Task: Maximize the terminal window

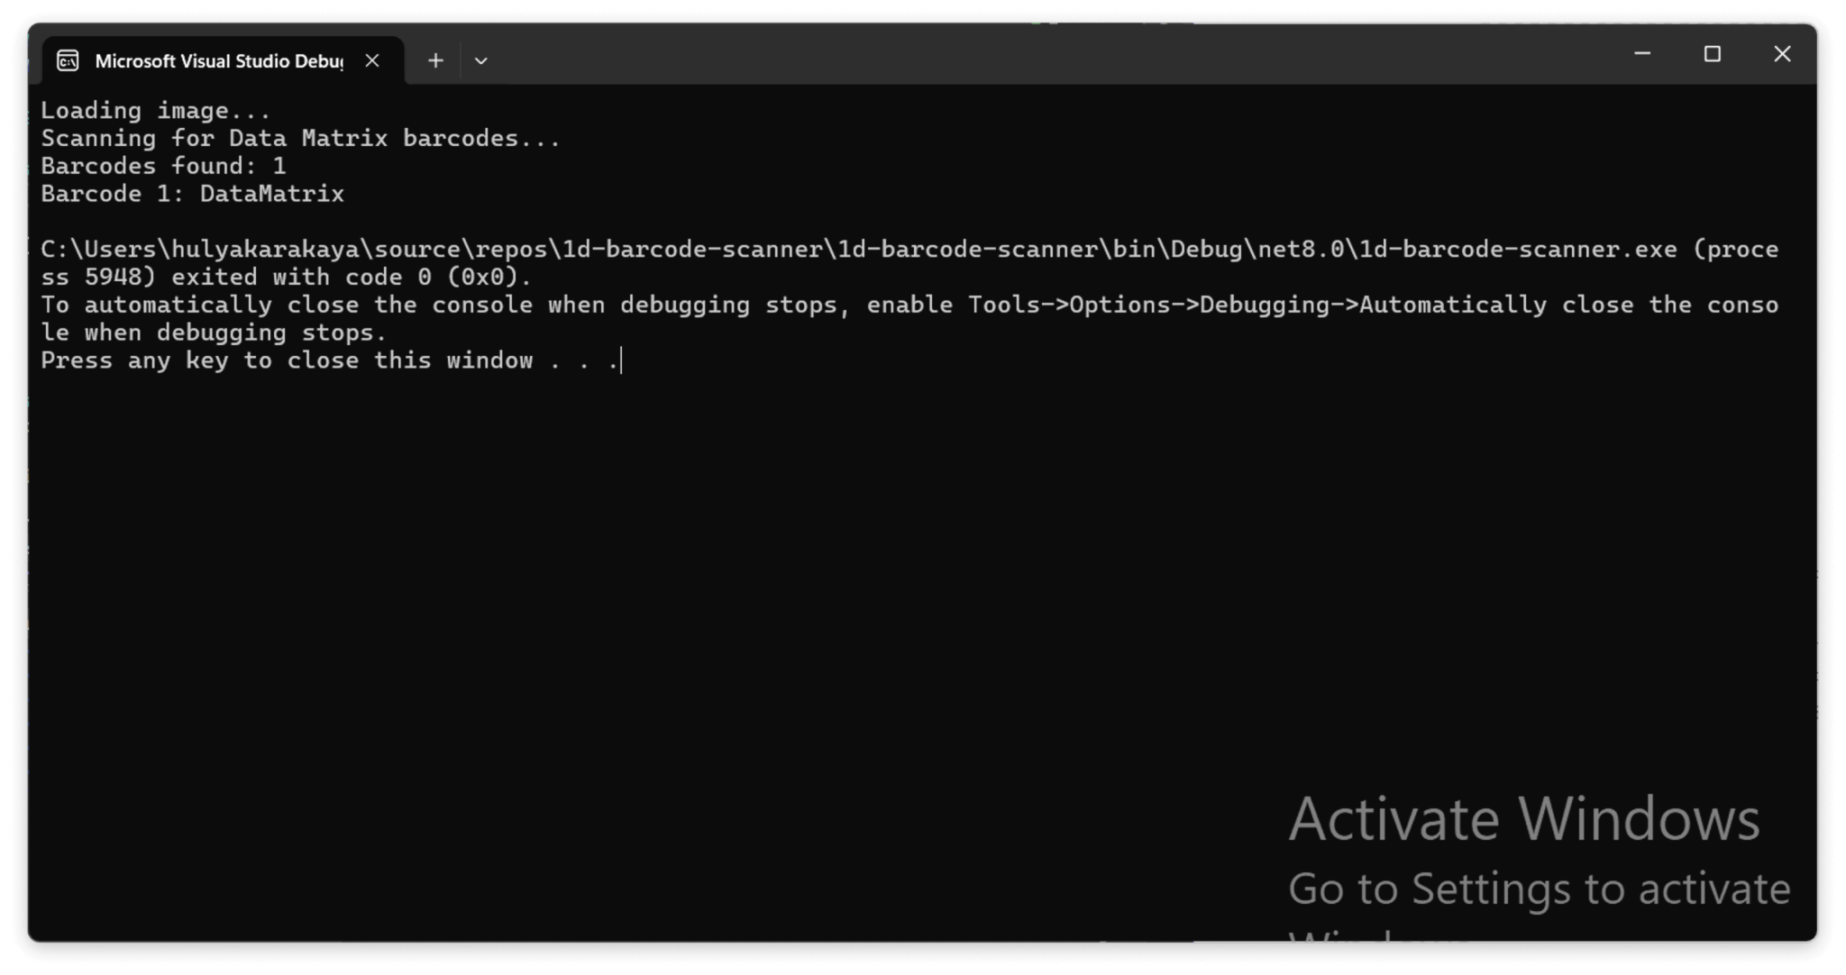Action: (1712, 54)
